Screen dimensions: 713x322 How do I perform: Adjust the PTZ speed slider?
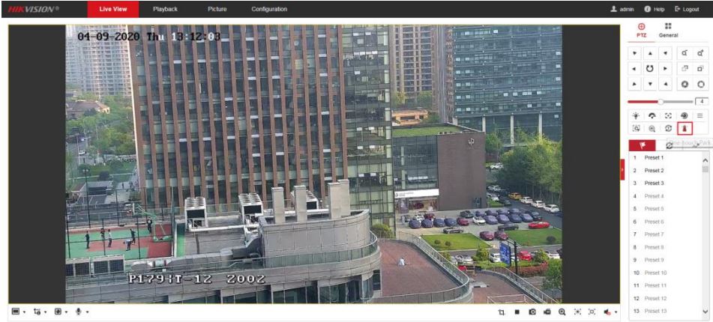click(661, 102)
